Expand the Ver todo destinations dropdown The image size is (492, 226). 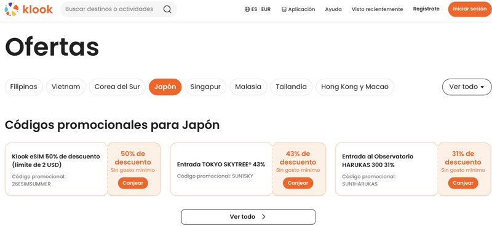[467, 87]
